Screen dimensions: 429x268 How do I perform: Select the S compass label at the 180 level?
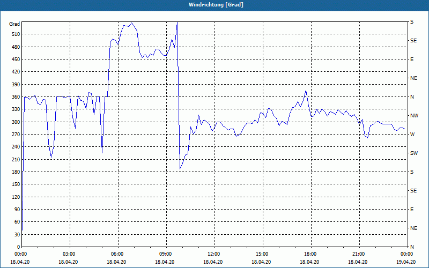(412, 172)
